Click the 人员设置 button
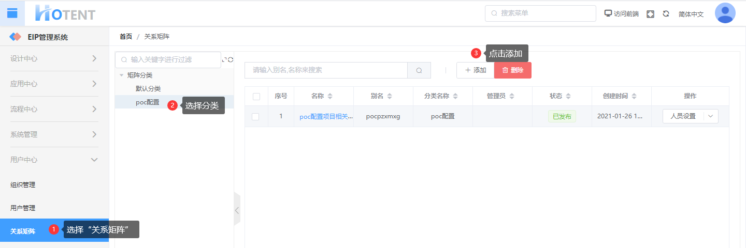The width and height of the screenshot is (746, 248). pos(683,116)
